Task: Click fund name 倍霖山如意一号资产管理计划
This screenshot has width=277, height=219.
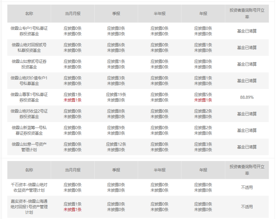Action: pyautogui.click(x=29, y=147)
